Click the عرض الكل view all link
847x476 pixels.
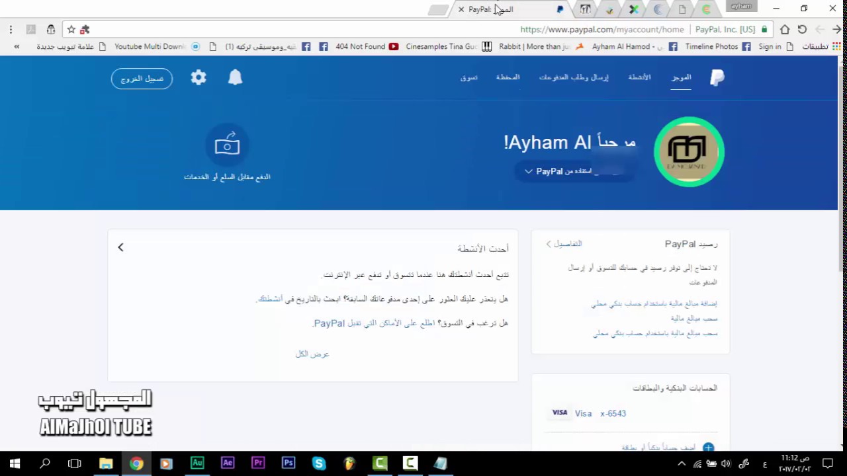click(312, 354)
